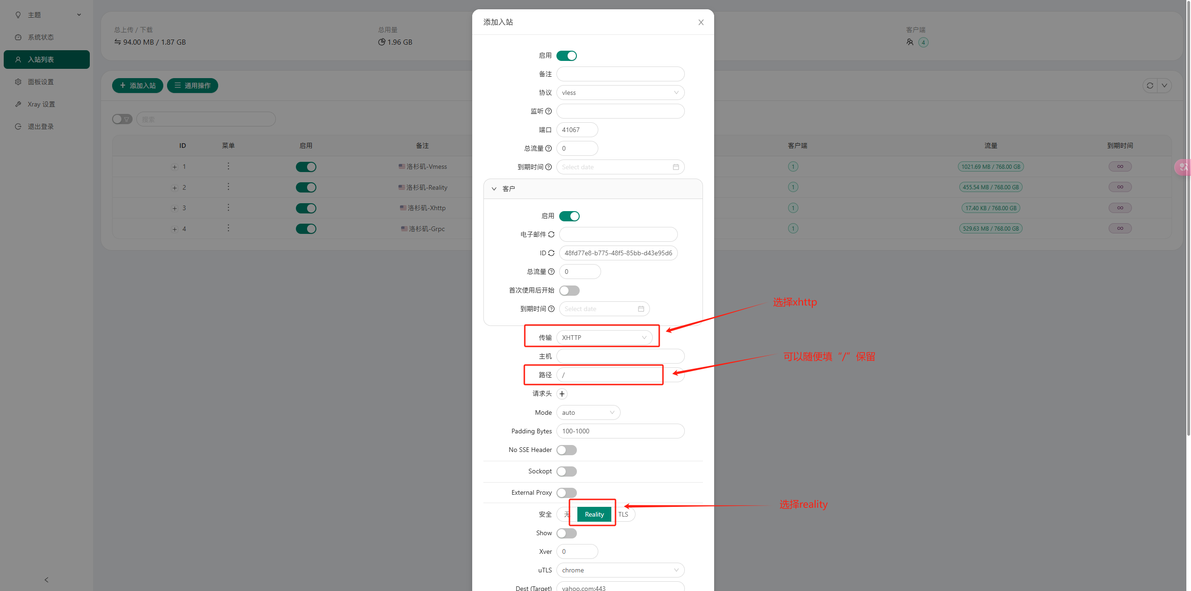Open the 协议 vless dropdown
The height and width of the screenshot is (591, 1191).
pyautogui.click(x=620, y=93)
